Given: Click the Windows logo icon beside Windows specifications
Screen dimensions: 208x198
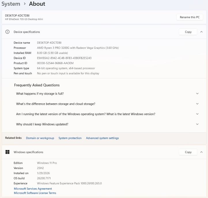Looking at the screenshot, I should pyautogui.click(x=7, y=152).
